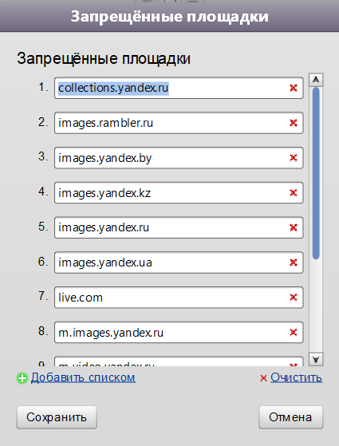The image size is (339, 446).
Task: Remove images.yandex.ru entry using red X
Action: coord(294,227)
